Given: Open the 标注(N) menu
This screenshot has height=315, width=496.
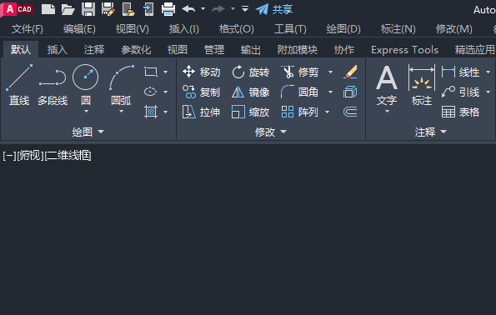Looking at the screenshot, I should click(x=398, y=29).
